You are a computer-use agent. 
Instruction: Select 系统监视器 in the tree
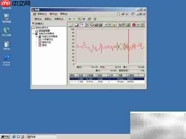click(44, 31)
